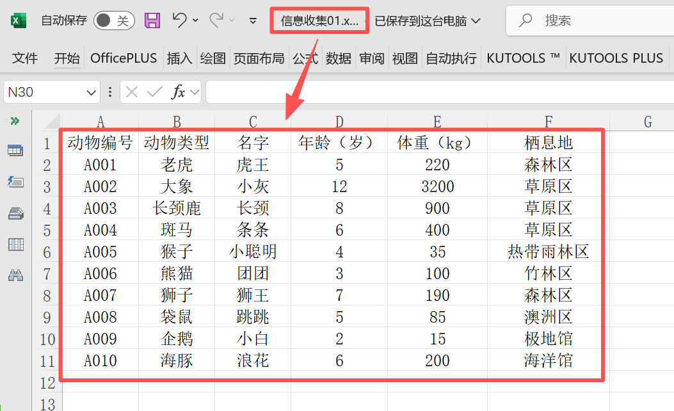Select cell A1 containing 动物编号

100,143
